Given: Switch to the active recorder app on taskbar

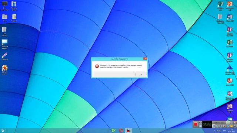Looking at the screenshot, I should pos(128,130).
